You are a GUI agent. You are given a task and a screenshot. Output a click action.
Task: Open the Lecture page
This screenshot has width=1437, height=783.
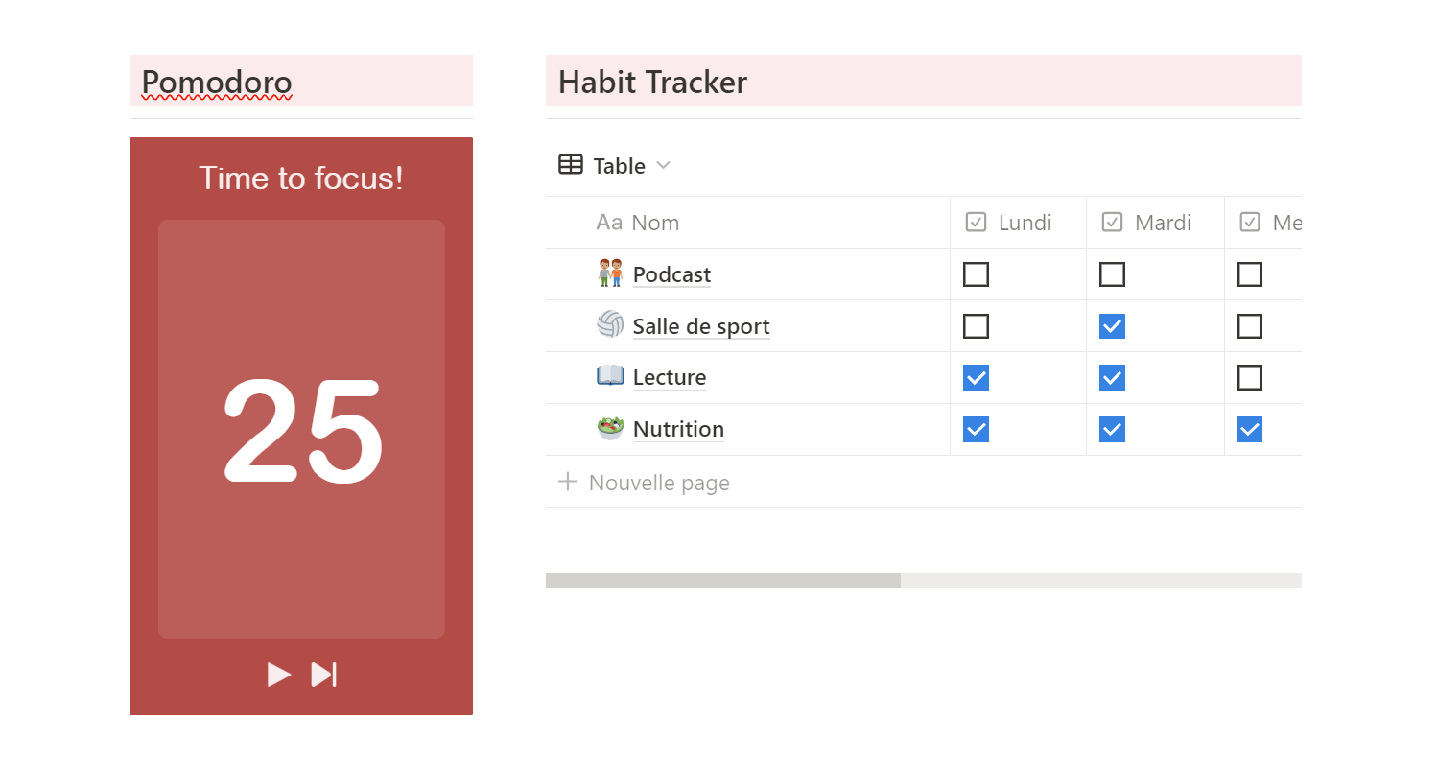pos(670,378)
